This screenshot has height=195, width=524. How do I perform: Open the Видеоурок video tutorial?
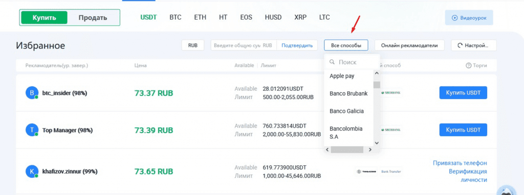point(469,18)
